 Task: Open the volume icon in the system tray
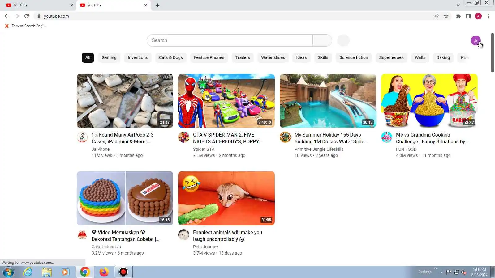(464, 272)
